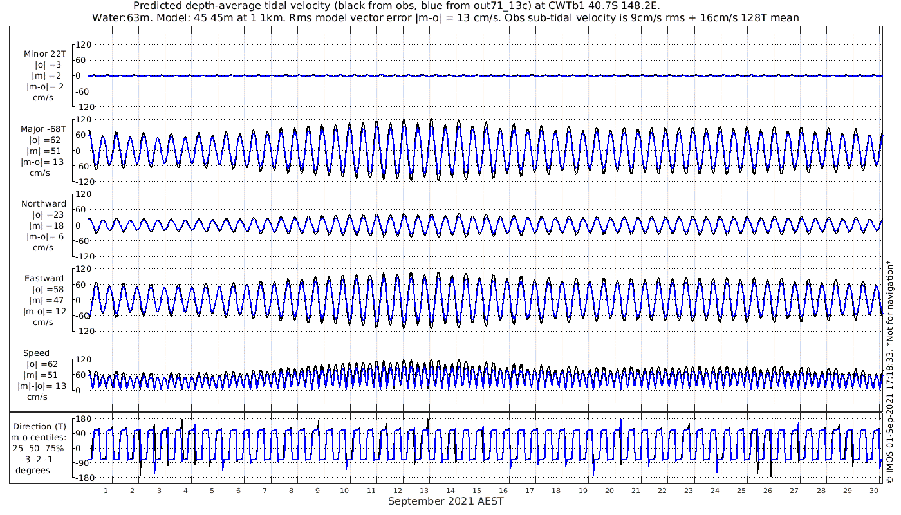901x515 pixels.
Task: Click '|m-o|= 2' in the Minor panel
Action: (45, 87)
